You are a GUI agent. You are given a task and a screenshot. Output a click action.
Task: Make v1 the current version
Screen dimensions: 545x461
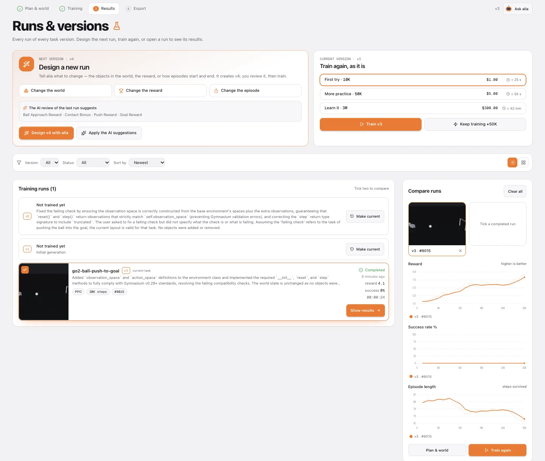click(x=365, y=249)
